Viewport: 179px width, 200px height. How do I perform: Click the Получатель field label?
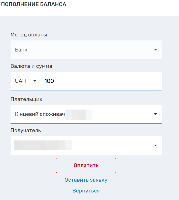tap(26, 130)
